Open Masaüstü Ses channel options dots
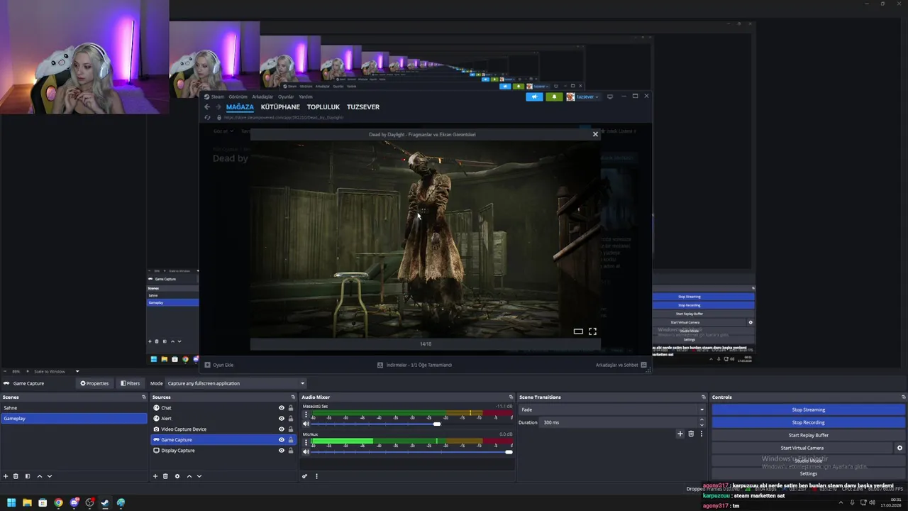This screenshot has width=908, height=511. pyautogui.click(x=306, y=414)
